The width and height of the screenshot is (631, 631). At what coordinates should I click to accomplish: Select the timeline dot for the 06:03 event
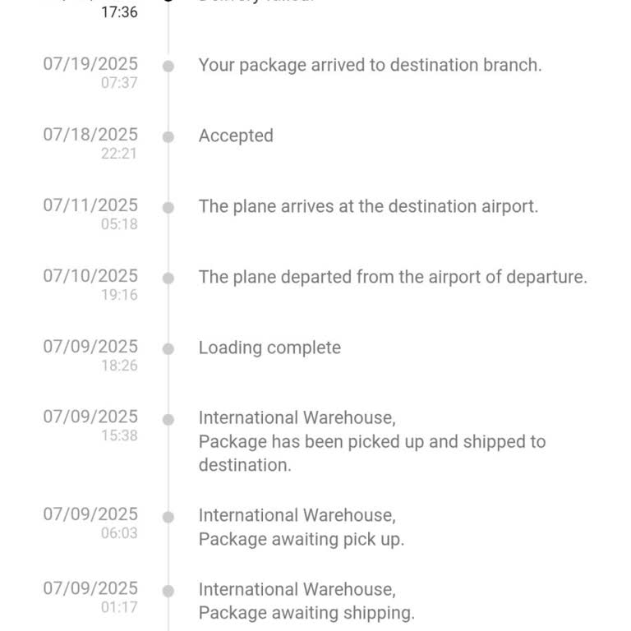coord(168,517)
